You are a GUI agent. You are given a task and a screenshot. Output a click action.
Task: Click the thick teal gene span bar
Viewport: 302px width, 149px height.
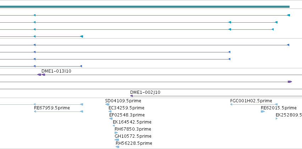[145, 7]
